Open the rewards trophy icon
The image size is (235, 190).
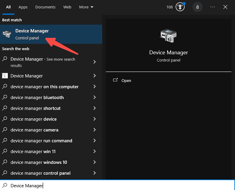pos(180,7)
